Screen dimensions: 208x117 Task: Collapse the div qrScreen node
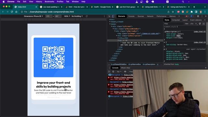click(111, 26)
